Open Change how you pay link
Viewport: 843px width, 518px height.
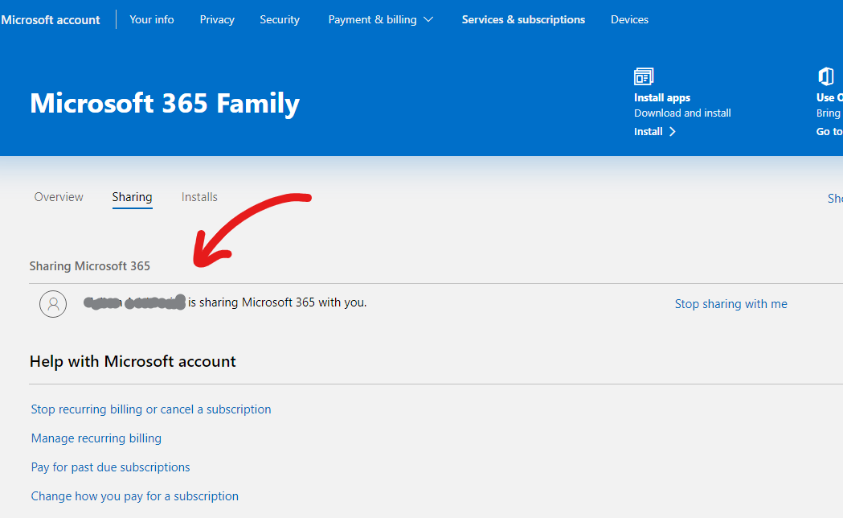pyautogui.click(x=134, y=496)
